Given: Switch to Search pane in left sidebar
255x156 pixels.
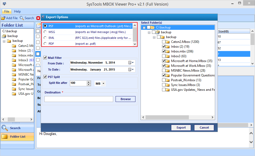Looking at the screenshot, I should [x=17, y=128].
